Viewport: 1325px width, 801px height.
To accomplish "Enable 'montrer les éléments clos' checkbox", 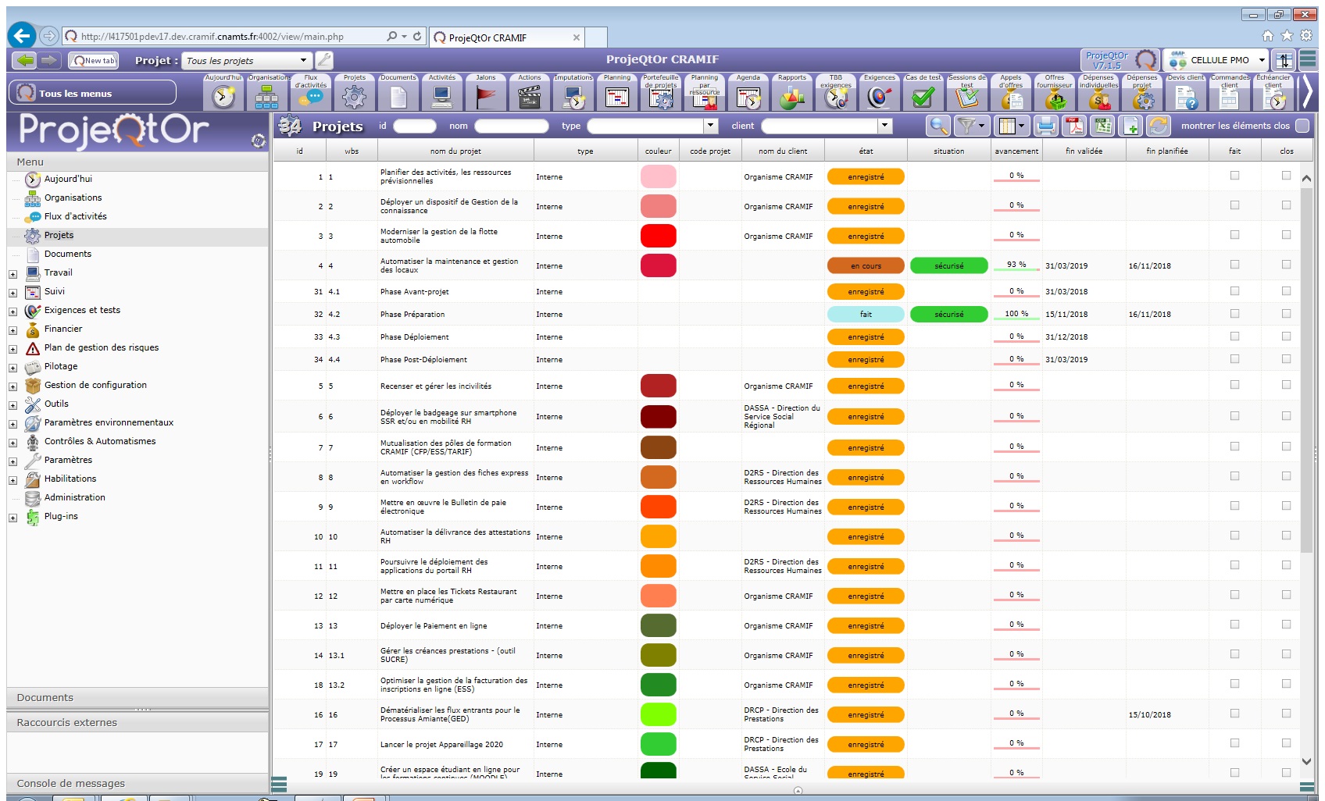I will coord(1302,126).
